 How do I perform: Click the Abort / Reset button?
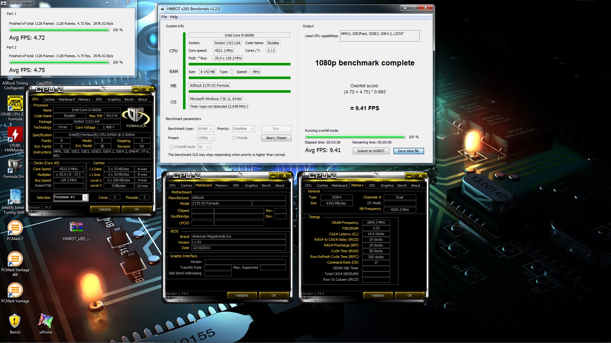pos(276,138)
